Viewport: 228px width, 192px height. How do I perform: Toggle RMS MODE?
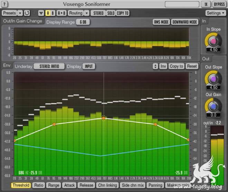pyautogui.click(x=161, y=22)
